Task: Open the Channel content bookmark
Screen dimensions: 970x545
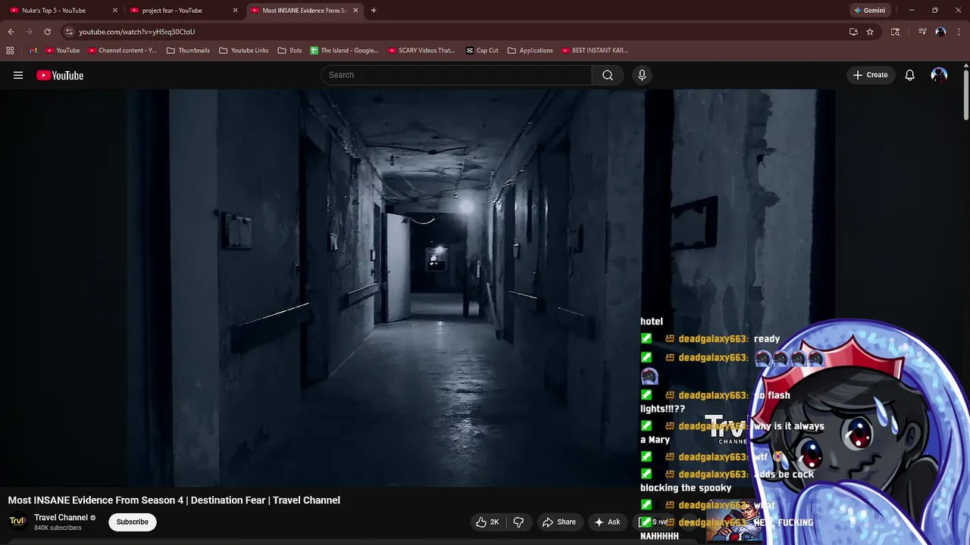Action: [x=123, y=51]
